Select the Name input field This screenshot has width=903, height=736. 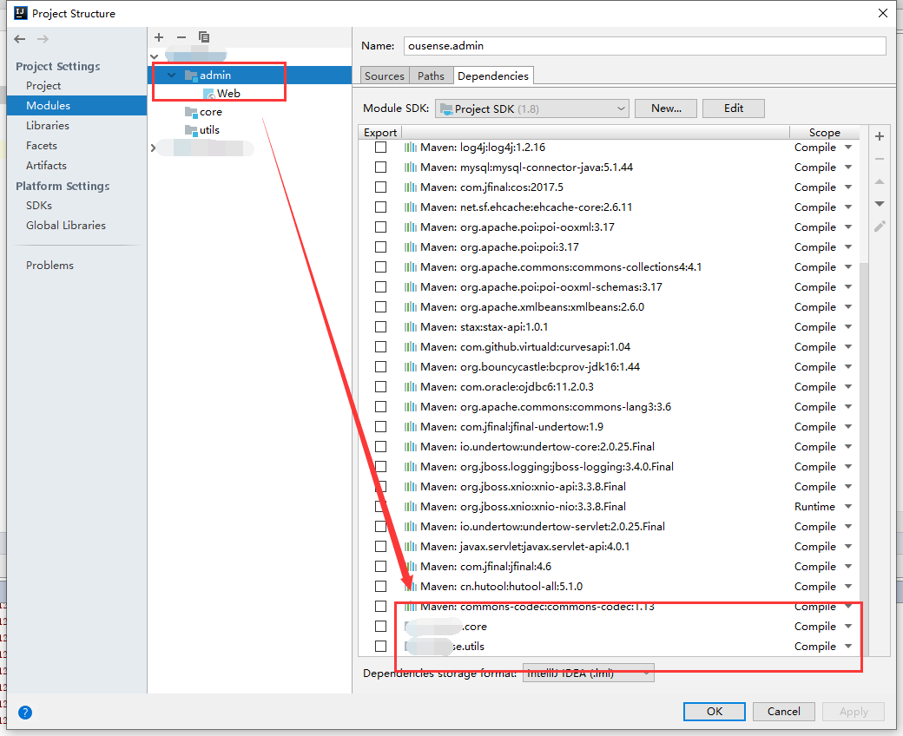645,46
